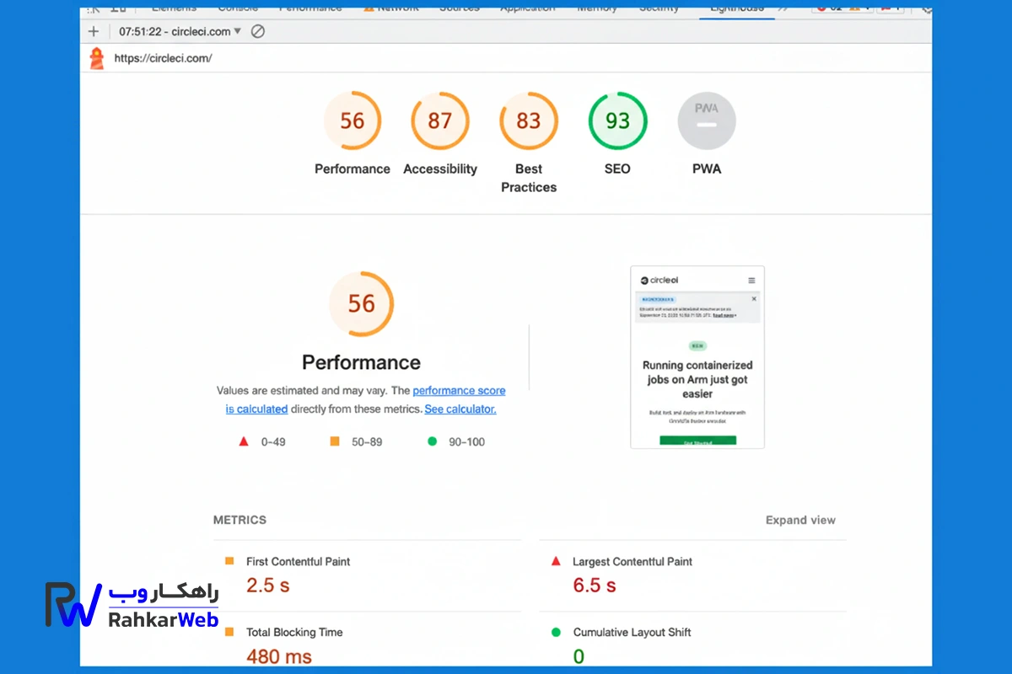Image resolution: width=1012 pixels, height=674 pixels.
Task: Click 'Expand view' in the Metrics section
Action: [800, 520]
